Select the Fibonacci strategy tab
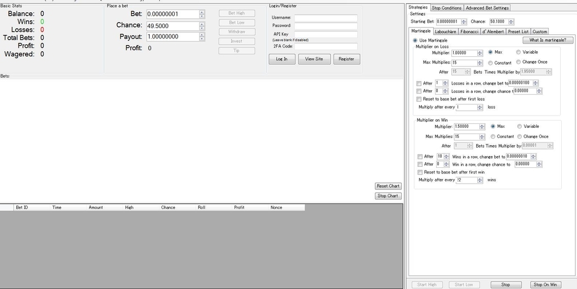Screen dimensions: 577x289 (469, 32)
